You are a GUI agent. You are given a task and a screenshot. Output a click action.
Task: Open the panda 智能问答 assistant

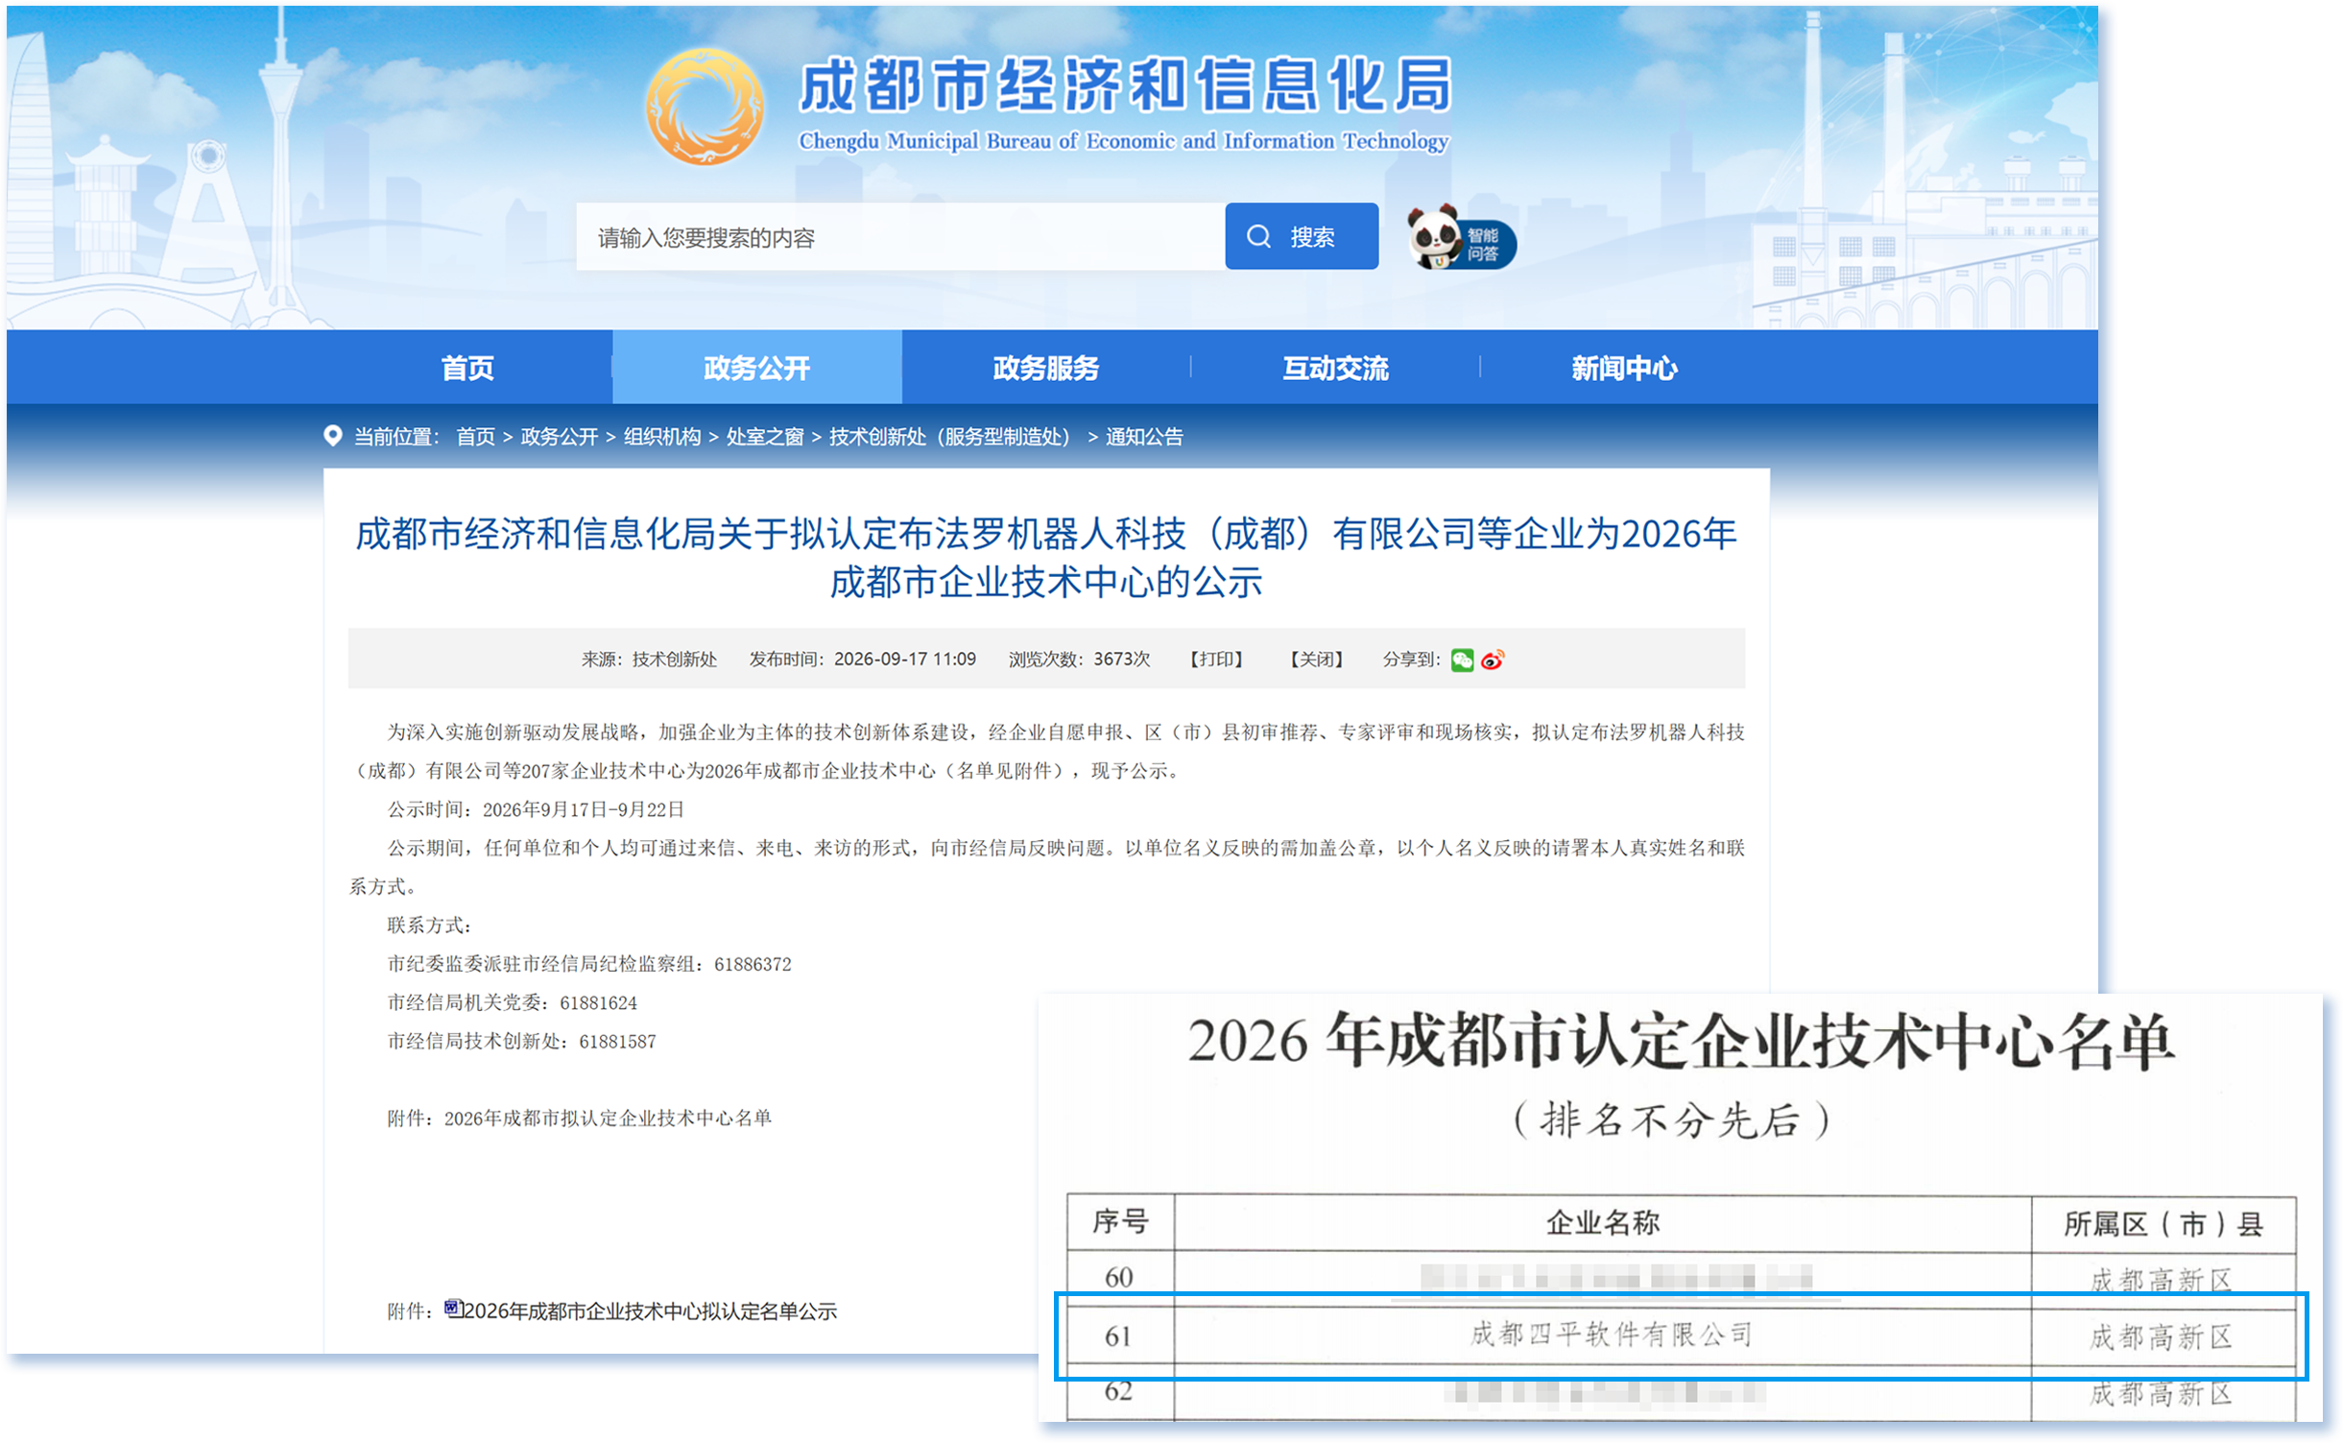1461,238
